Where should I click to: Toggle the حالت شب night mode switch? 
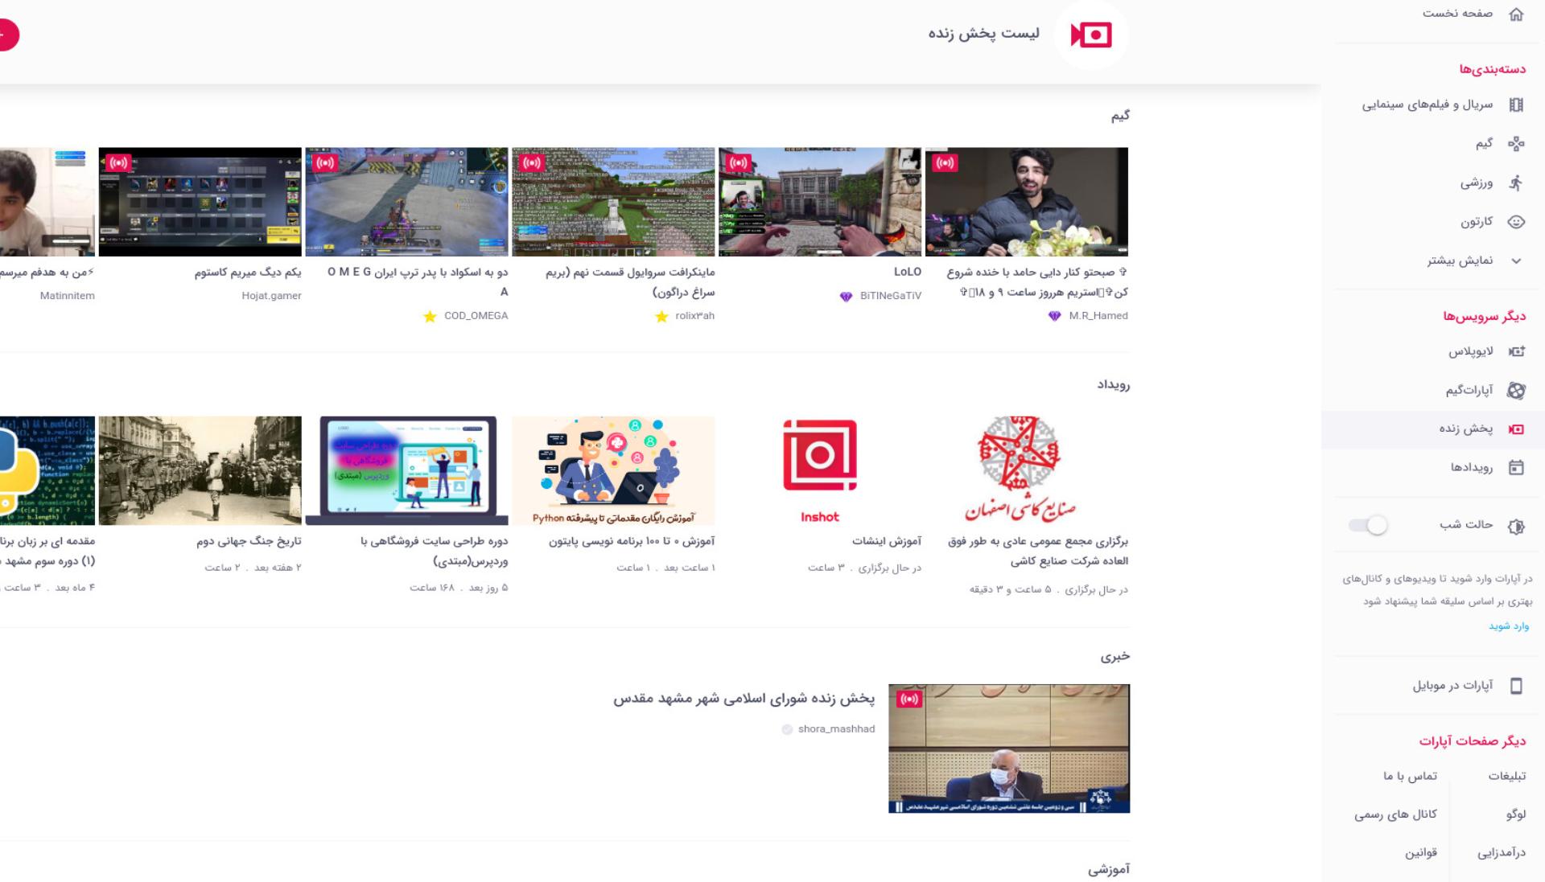coord(1368,525)
